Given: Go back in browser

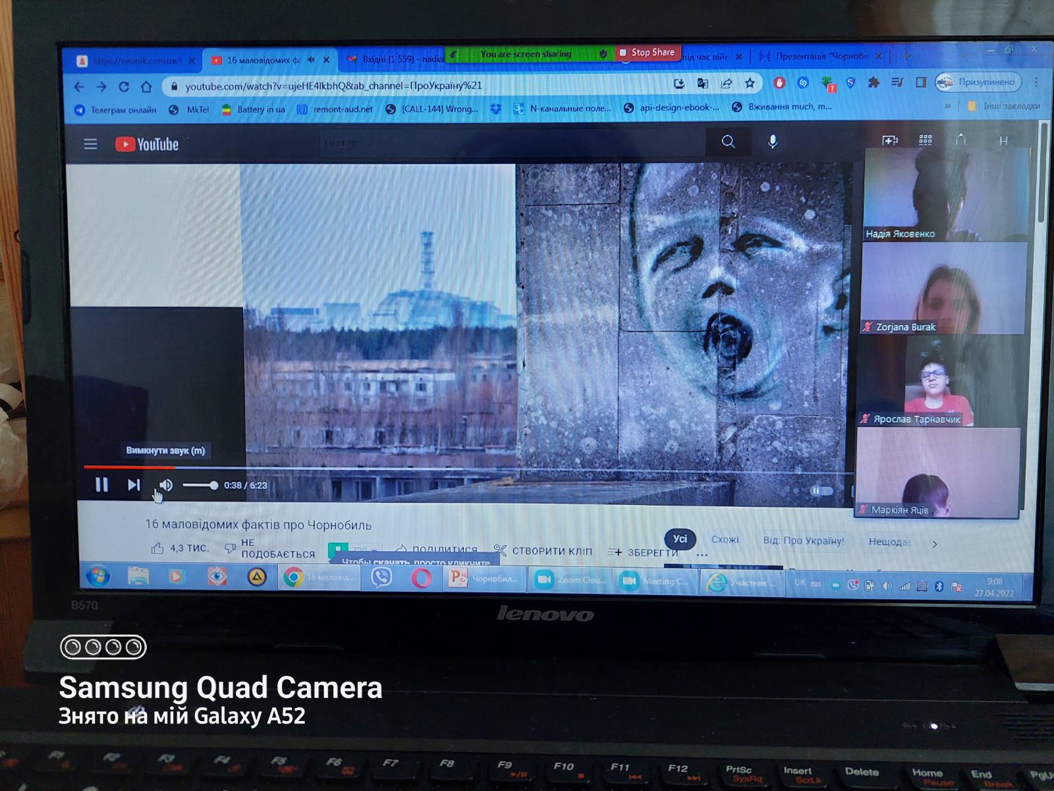Looking at the screenshot, I should pyautogui.click(x=79, y=86).
